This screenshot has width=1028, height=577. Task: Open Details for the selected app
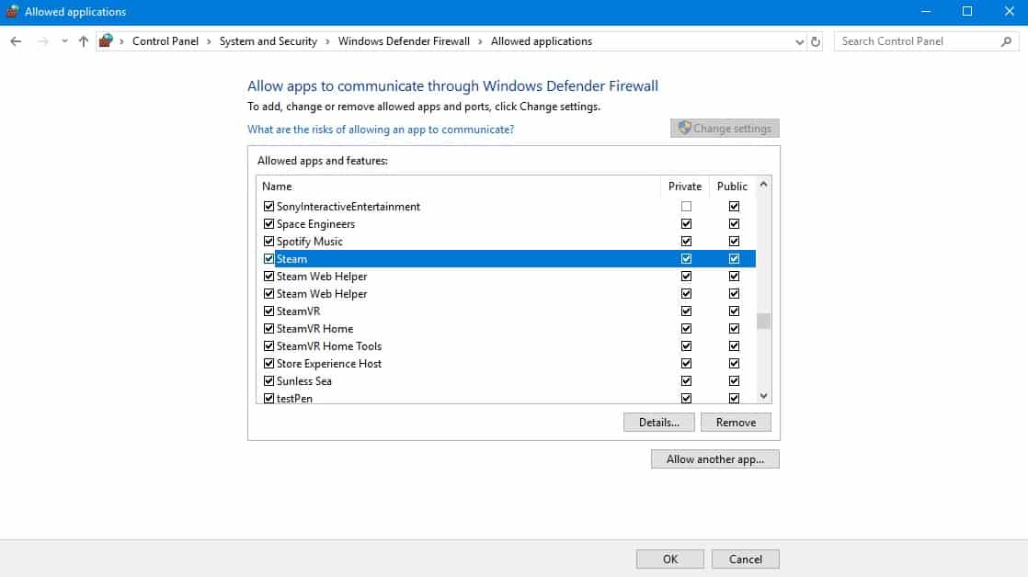(659, 423)
